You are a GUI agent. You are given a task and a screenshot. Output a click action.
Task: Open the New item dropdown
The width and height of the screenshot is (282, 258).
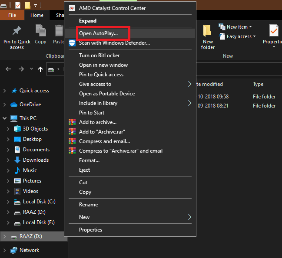235,27
